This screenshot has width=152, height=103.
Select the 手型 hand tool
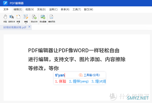pos(5,19)
